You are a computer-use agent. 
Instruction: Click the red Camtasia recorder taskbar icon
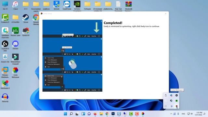coord(137,114)
